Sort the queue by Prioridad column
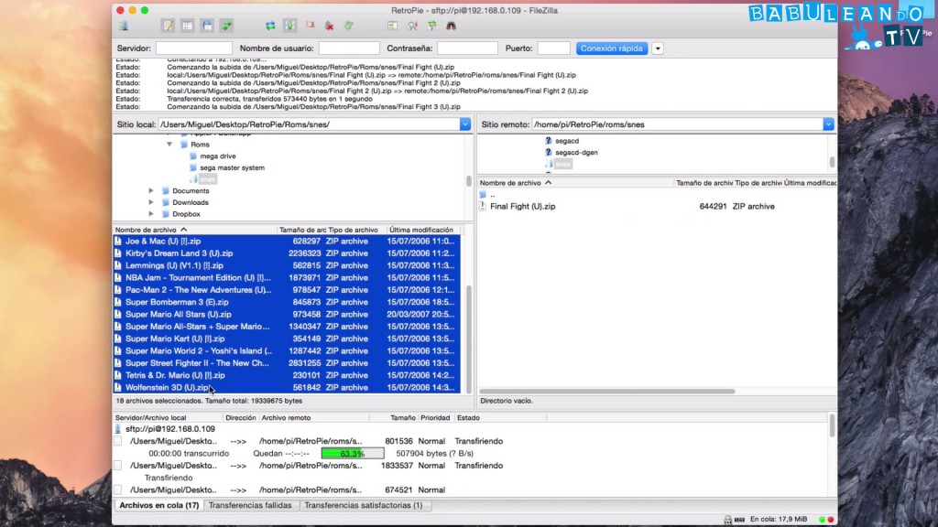The height and width of the screenshot is (527, 938). pos(435,417)
